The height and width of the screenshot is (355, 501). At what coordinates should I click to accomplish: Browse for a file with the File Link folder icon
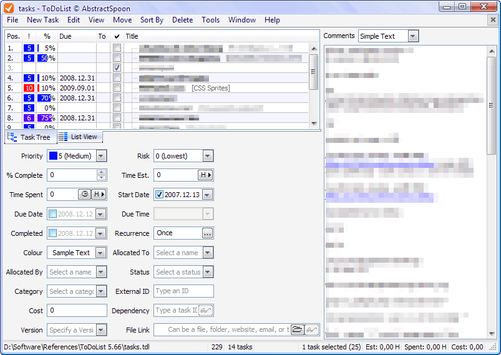pos(298,330)
